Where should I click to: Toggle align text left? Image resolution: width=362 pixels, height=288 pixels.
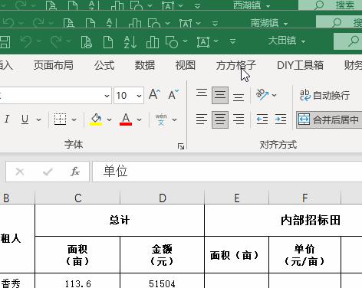[x=202, y=119]
